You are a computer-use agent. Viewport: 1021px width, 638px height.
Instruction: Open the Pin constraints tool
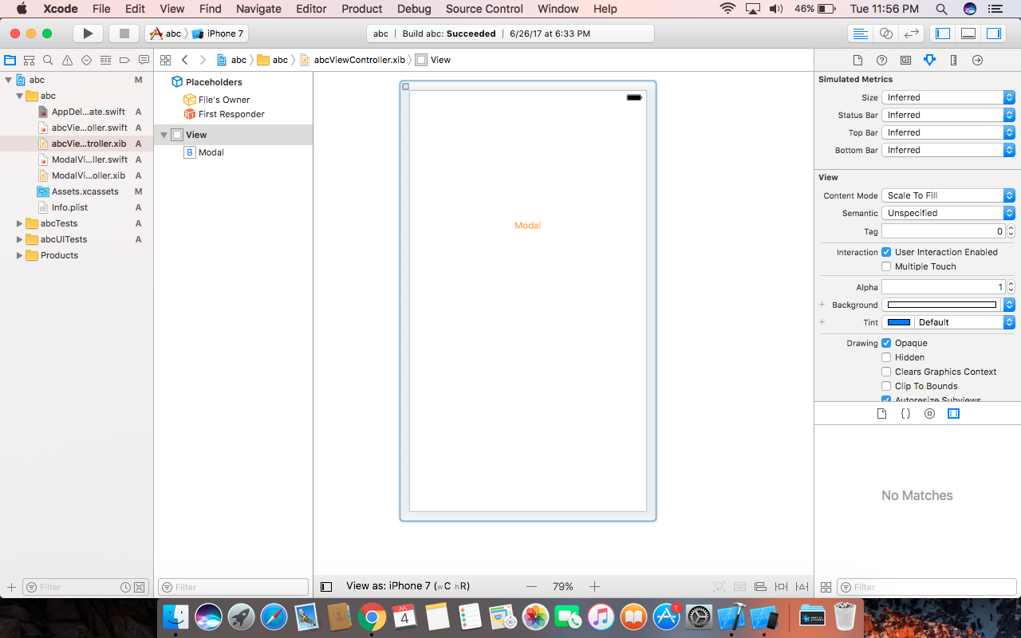782,586
